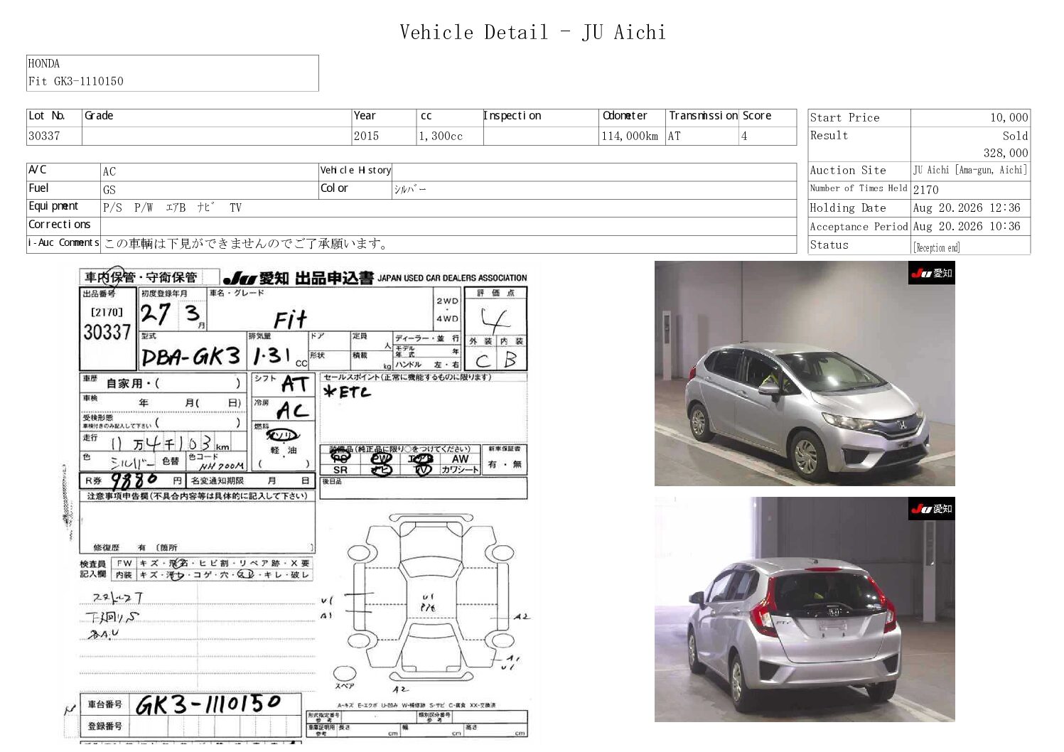Click the lot number value '30337'
This screenshot has width=1064, height=752.
[x=44, y=136]
